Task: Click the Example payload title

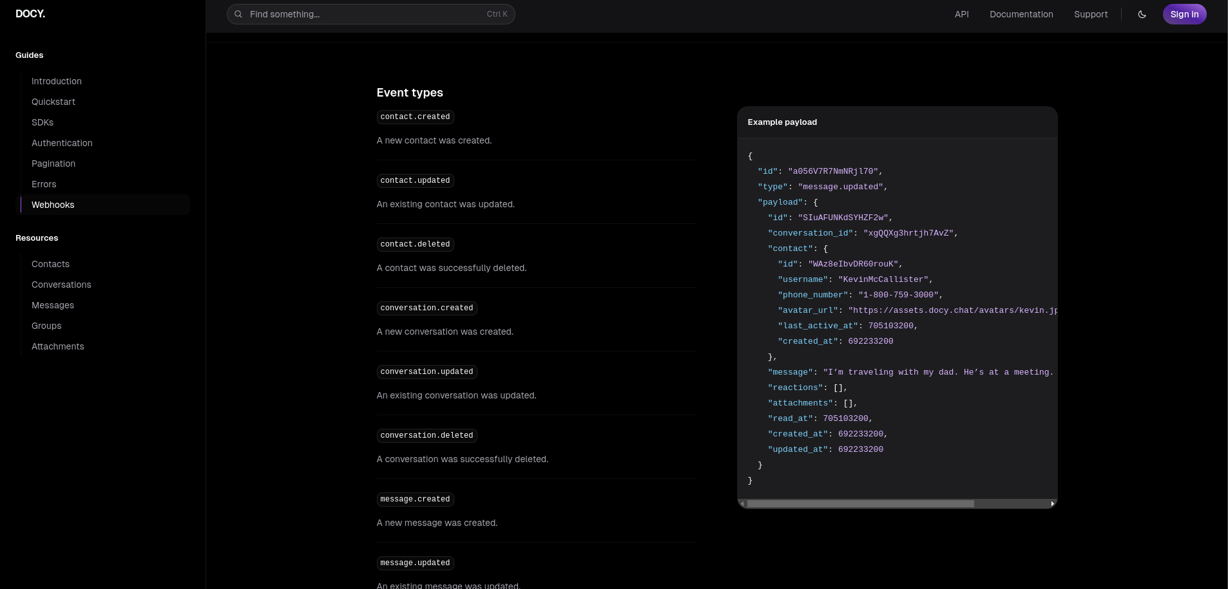Action: click(x=782, y=122)
